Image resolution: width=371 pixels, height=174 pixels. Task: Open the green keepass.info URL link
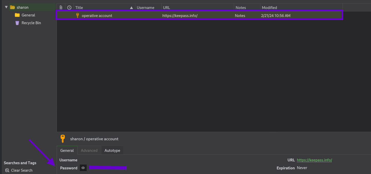(x=314, y=160)
